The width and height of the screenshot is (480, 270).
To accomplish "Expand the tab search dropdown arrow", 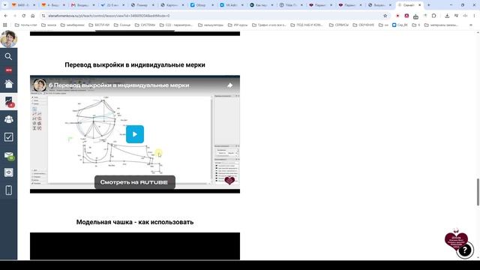I will tap(5, 5).
